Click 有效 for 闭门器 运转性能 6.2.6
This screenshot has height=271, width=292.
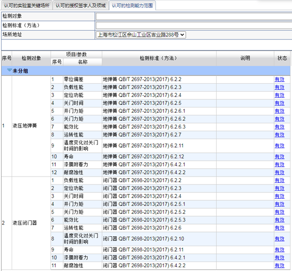click(279, 228)
